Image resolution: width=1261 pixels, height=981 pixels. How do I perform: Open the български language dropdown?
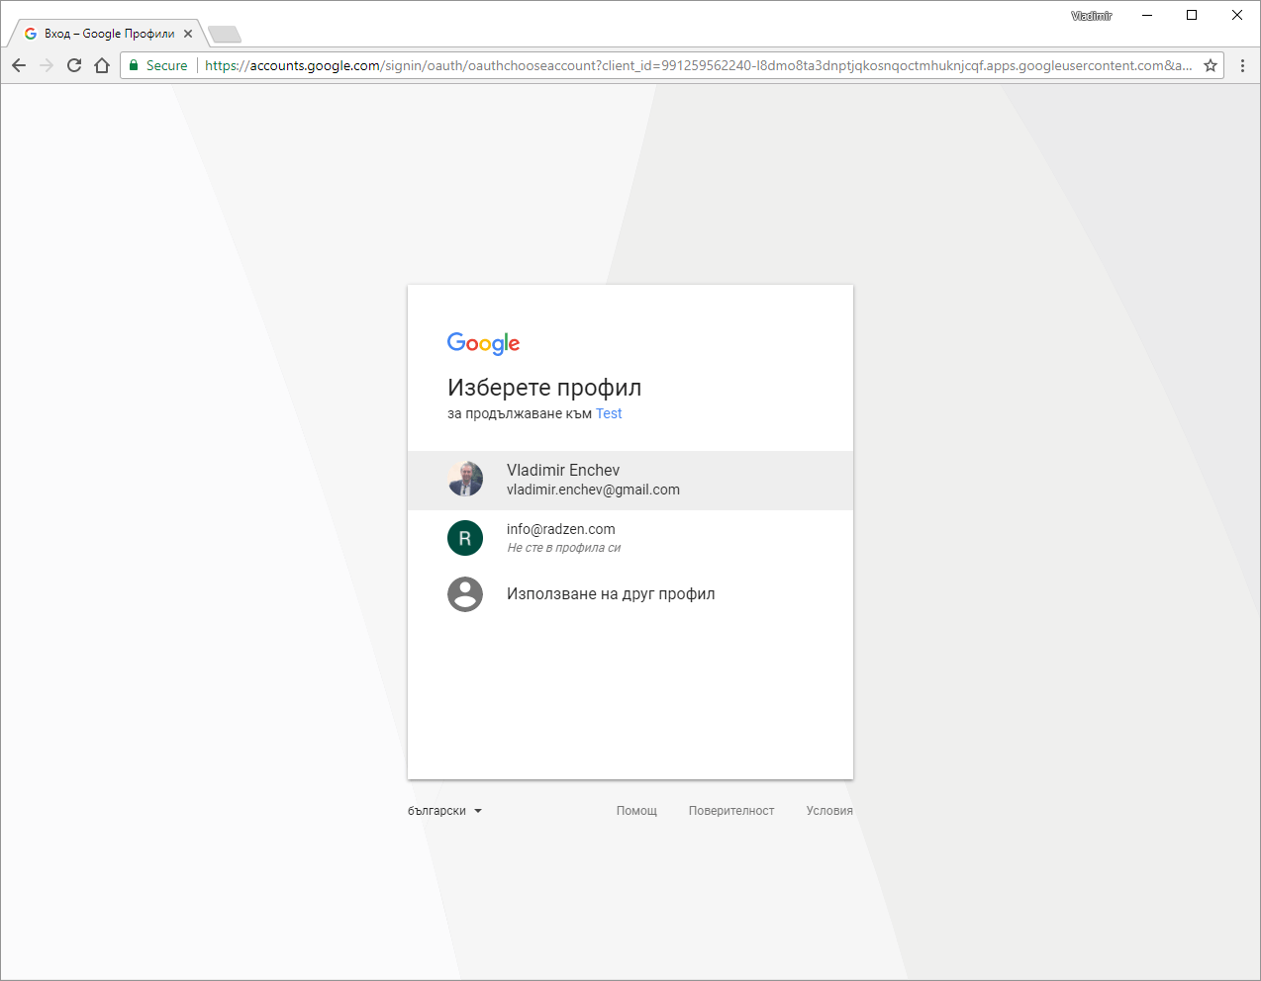coord(445,811)
